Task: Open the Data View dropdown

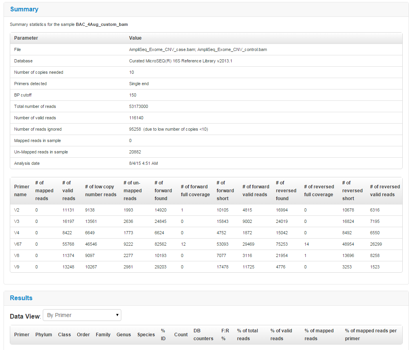Action: point(82,315)
